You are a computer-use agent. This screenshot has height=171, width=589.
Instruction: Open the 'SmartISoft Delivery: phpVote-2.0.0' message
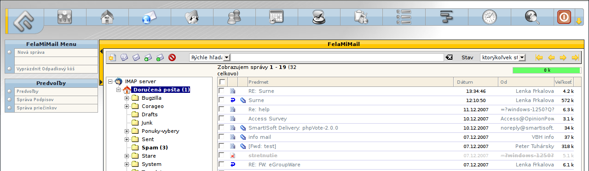[293, 128]
